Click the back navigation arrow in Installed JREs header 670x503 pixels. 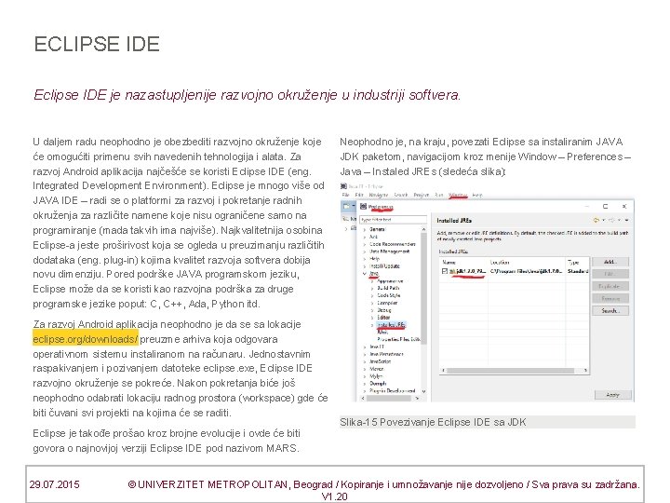[x=596, y=220]
